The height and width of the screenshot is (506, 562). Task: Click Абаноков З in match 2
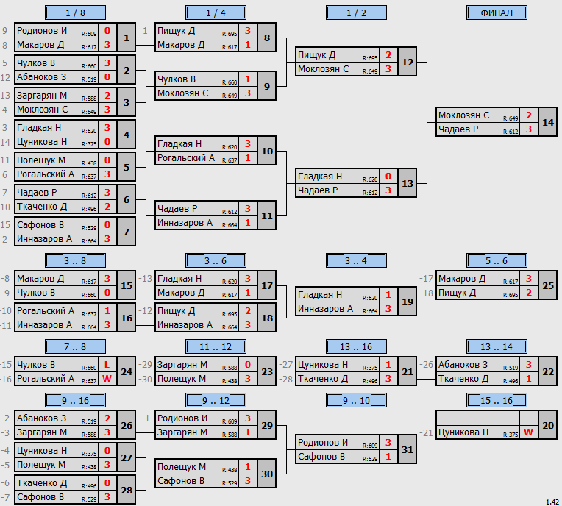[x=42, y=77]
